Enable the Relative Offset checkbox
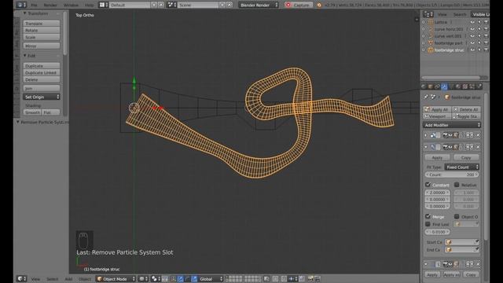 457,185
